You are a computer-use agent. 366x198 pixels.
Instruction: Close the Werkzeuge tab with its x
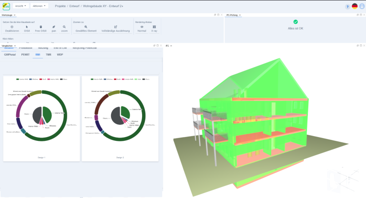(14, 15)
